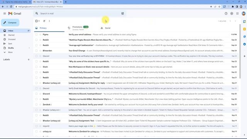Screen dimensions: 247x139
Task: Select the Bitwarden email checkbox
Action: 36,51
